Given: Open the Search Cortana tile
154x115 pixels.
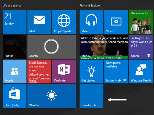Looking at the screenshot, I should point(52,47).
